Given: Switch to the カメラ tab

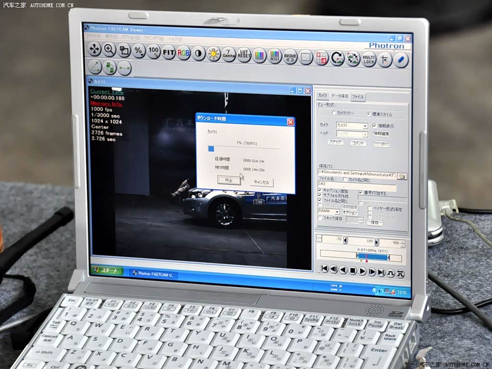Looking at the screenshot, I should pos(322,96).
